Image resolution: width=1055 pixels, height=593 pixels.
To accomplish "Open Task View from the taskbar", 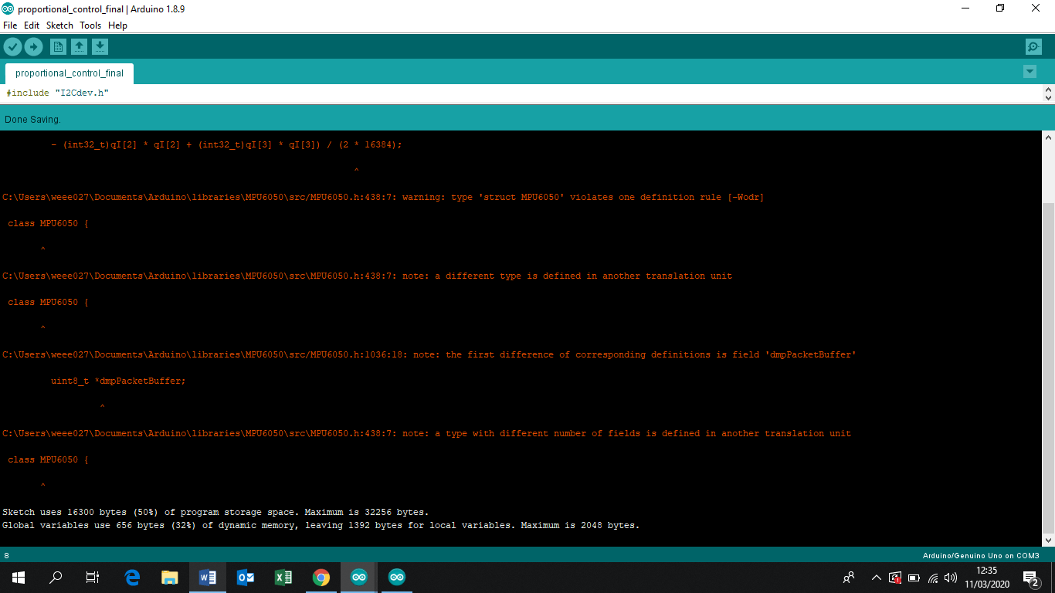I will click(93, 578).
